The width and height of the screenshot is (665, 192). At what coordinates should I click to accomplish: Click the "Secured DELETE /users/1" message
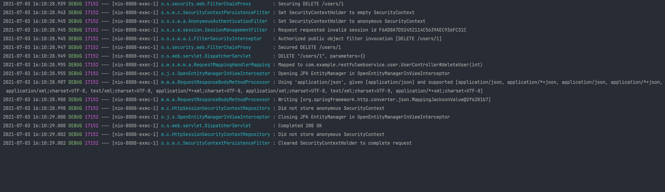tap(309, 47)
